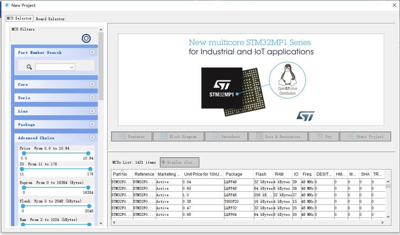The width and height of the screenshot is (400, 235).
Task: Click Price slider maximum handle
Action: [88, 153]
